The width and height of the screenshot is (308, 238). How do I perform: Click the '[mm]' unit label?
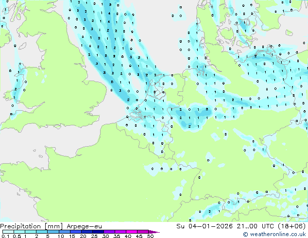pos(54,226)
